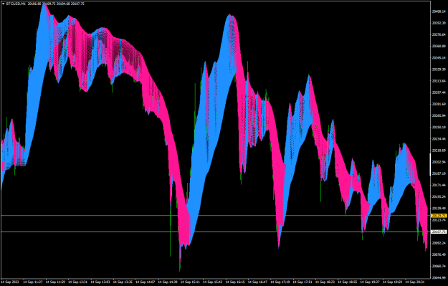Click the 14 Sep 13:35 time label
Screen dimensions: 448x286
(123, 282)
